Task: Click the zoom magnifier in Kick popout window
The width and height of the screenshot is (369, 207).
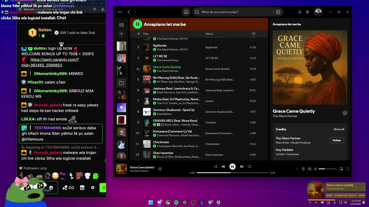Action: (95, 9)
